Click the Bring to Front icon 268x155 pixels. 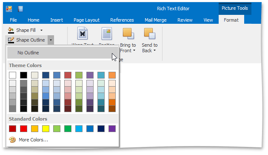point(128,34)
